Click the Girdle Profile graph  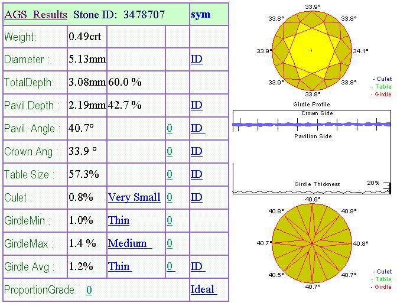pos(312,152)
